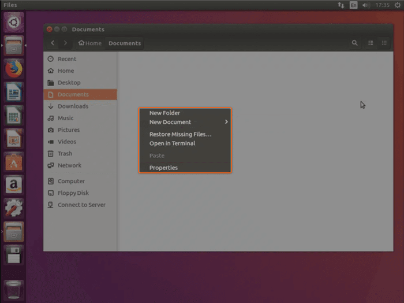The width and height of the screenshot is (404, 303).
Task: Go forward with right arrow button
Action: click(65, 43)
